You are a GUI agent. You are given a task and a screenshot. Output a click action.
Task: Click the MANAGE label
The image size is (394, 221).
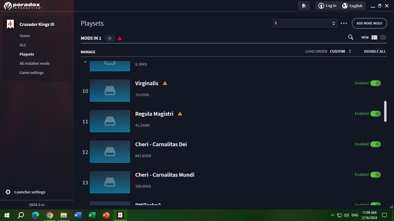[88, 52]
